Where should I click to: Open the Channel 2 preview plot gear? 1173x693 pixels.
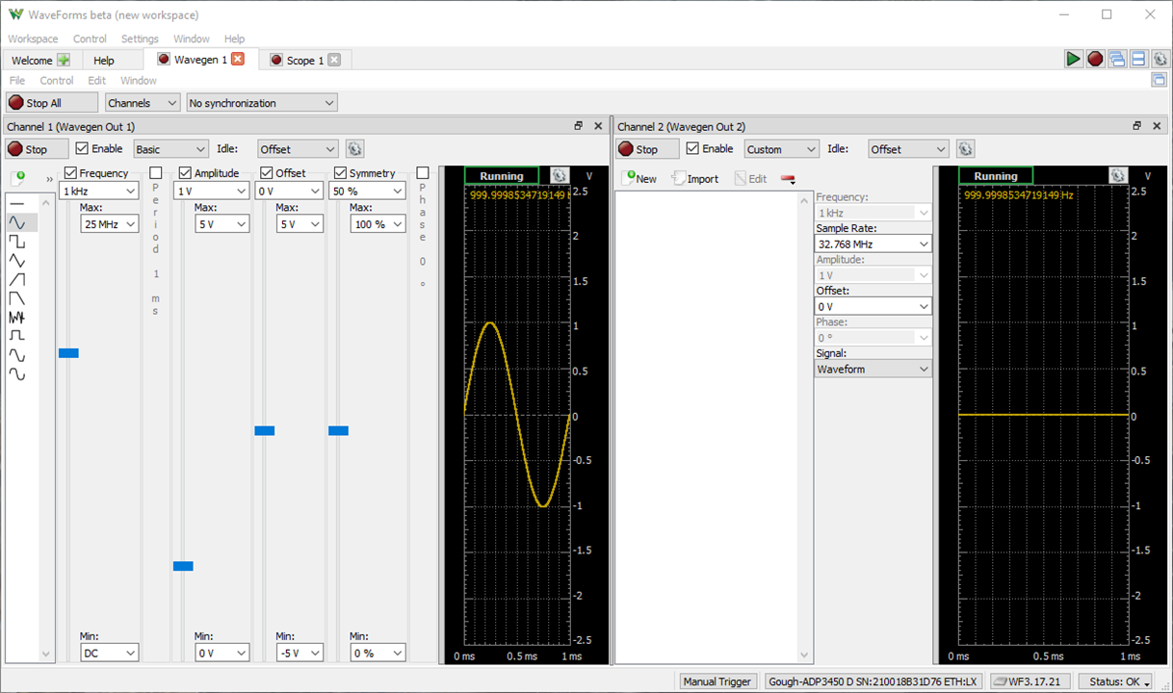[1117, 175]
